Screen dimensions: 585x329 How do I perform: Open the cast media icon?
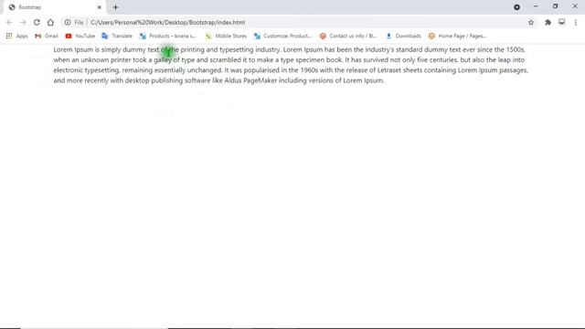tap(561, 22)
